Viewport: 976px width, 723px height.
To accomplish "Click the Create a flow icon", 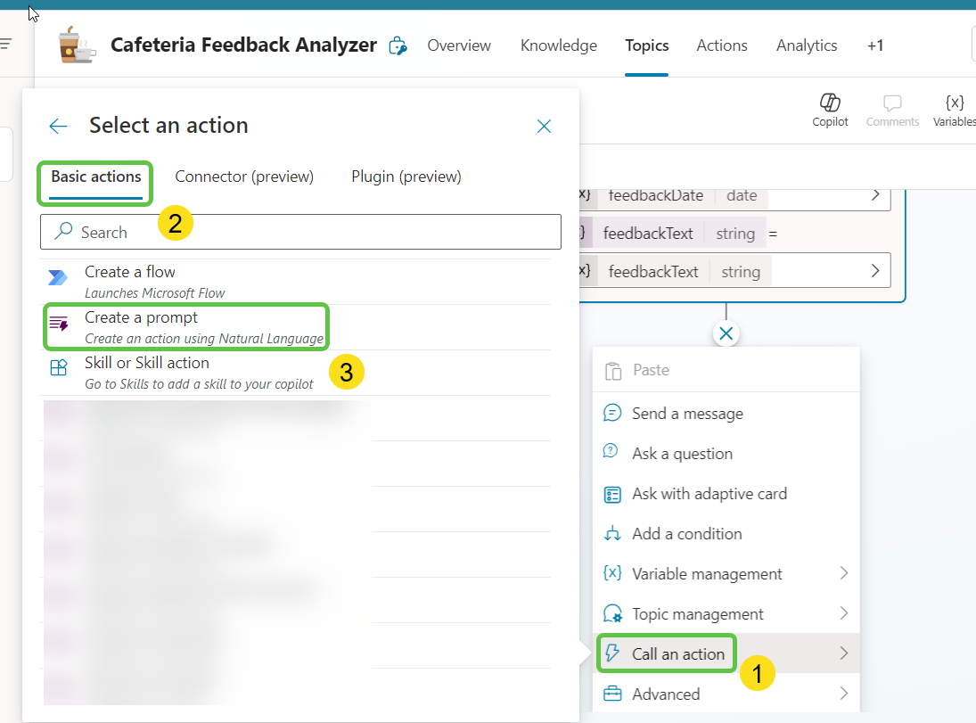I will (x=59, y=279).
